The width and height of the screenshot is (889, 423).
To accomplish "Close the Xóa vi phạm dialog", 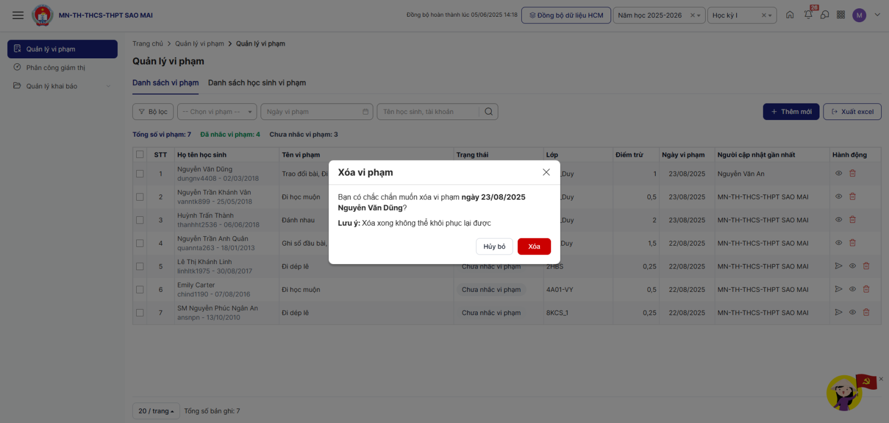I will [x=546, y=172].
